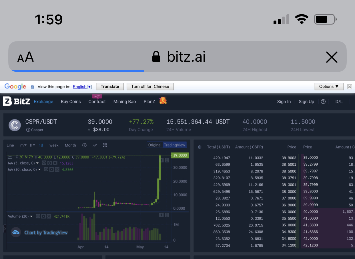Click the Sign In link

point(284,102)
